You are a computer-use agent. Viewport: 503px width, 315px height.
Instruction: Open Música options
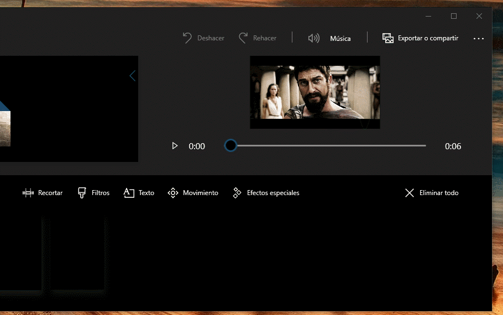click(x=340, y=39)
